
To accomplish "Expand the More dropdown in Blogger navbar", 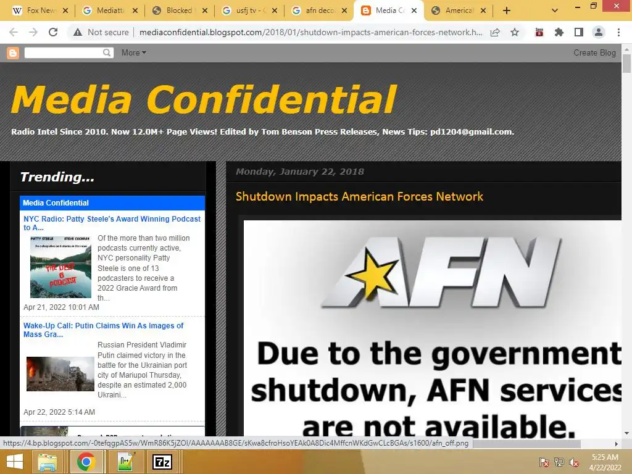I will [x=134, y=53].
